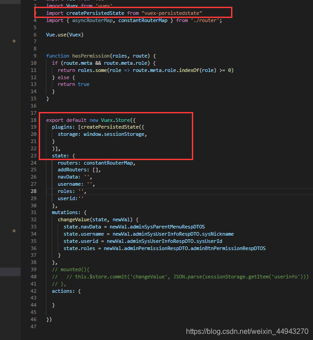
Task: Click line number 18 in the gutter
Action: (x=34, y=120)
